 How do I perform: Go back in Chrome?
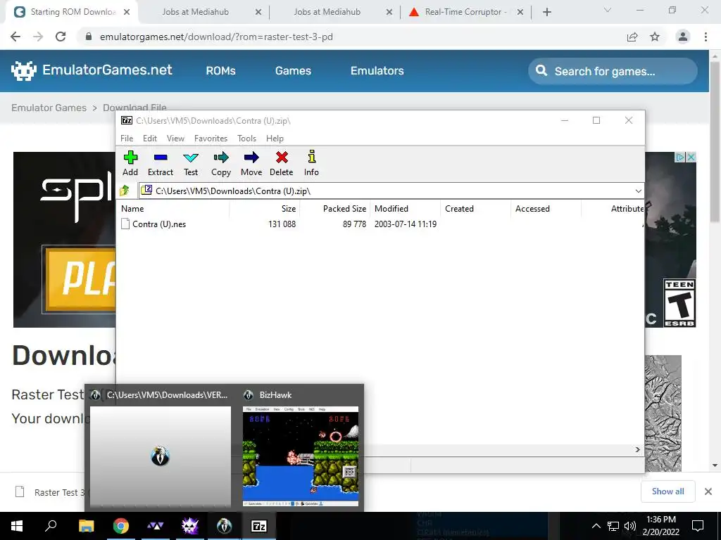pyautogui.click(x=15, y=37)
